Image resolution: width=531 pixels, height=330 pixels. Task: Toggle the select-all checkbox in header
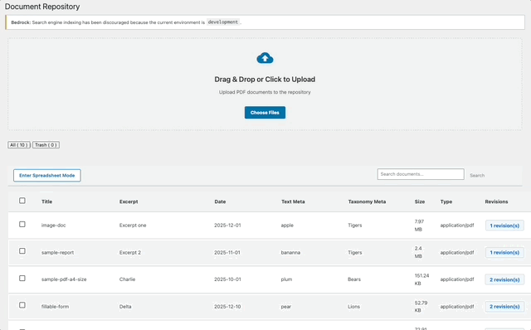(x=22, y=201)
